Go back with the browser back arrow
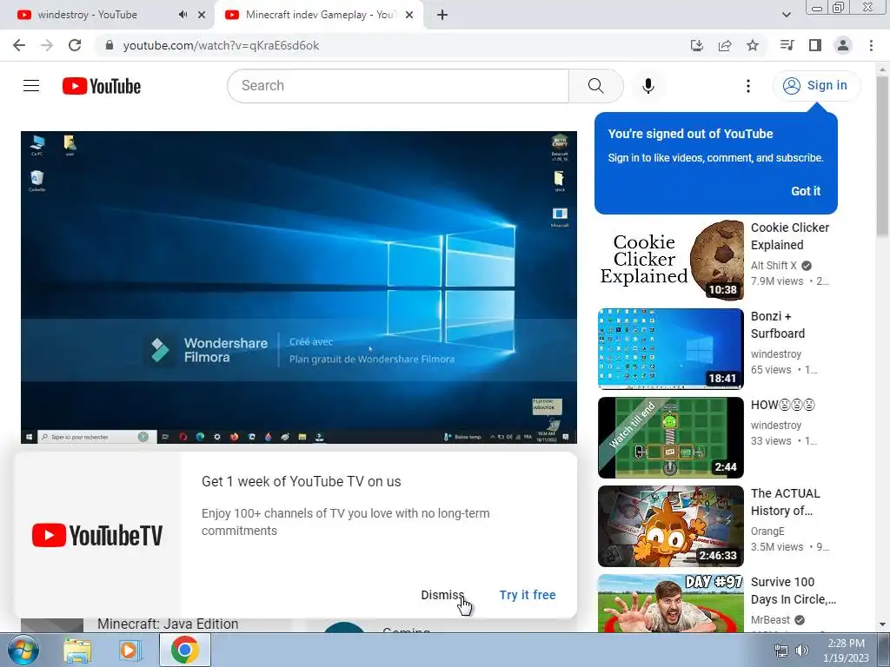890x667 pixels. (19, 45)
